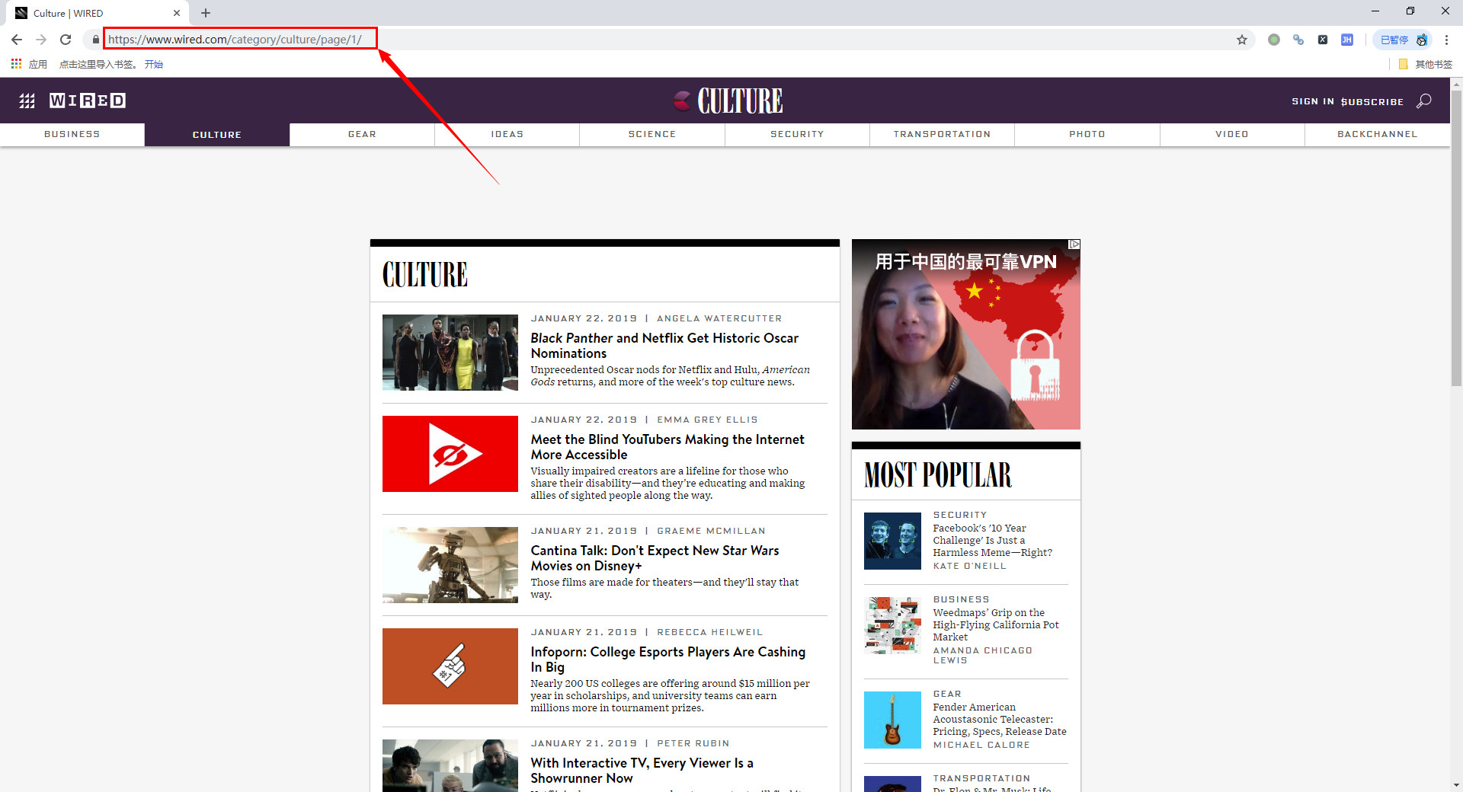Click the browser forward arrow
Screen dimensions: 1463x792
click(41, 40)
